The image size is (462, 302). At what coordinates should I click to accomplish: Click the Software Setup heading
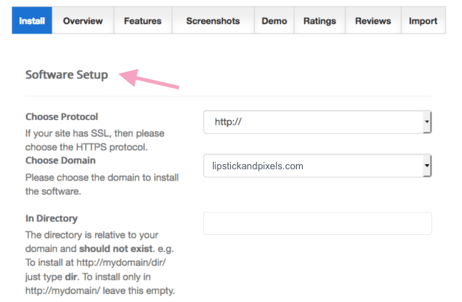click(x=67, y=75)
